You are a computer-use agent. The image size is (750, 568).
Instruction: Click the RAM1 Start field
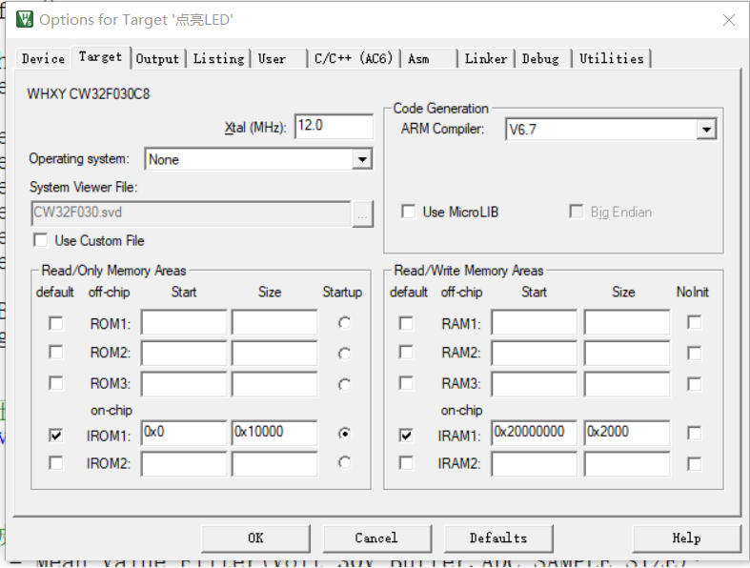534,322
